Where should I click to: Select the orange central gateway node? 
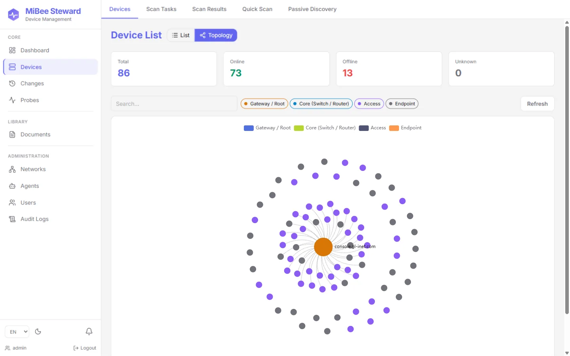pyautogui.click(x=323, y=247)
